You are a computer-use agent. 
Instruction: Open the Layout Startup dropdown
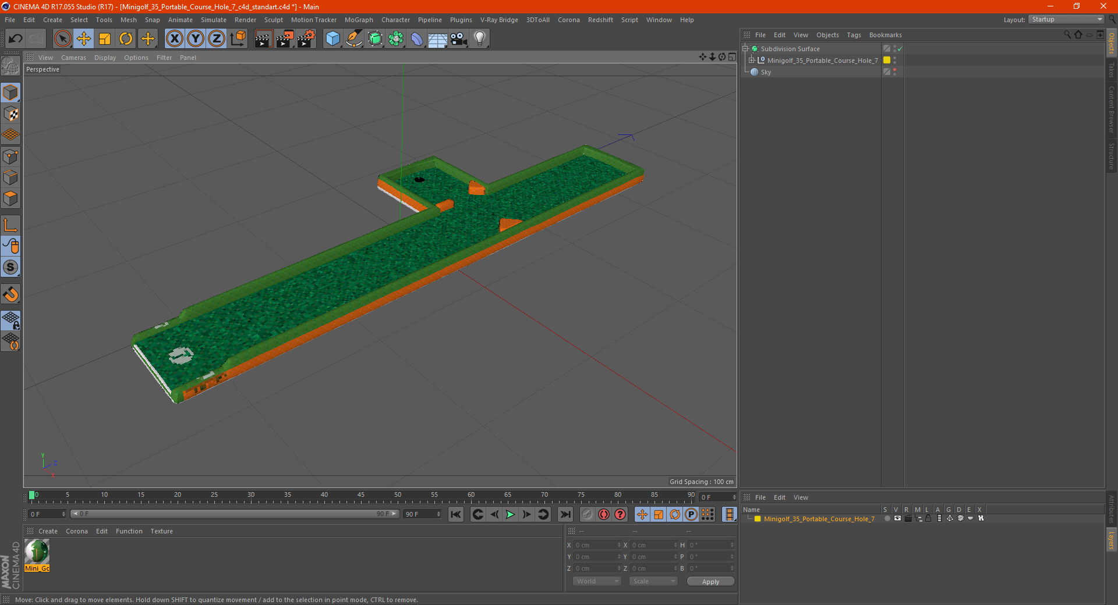tap(1067, 19)
